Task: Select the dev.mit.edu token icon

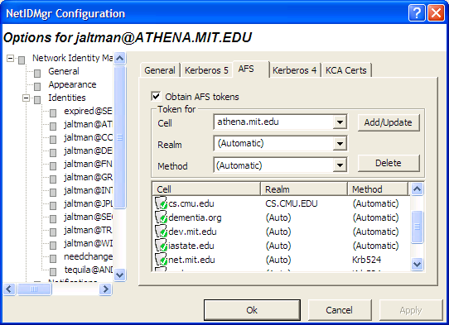Action: tap(161, 232)
